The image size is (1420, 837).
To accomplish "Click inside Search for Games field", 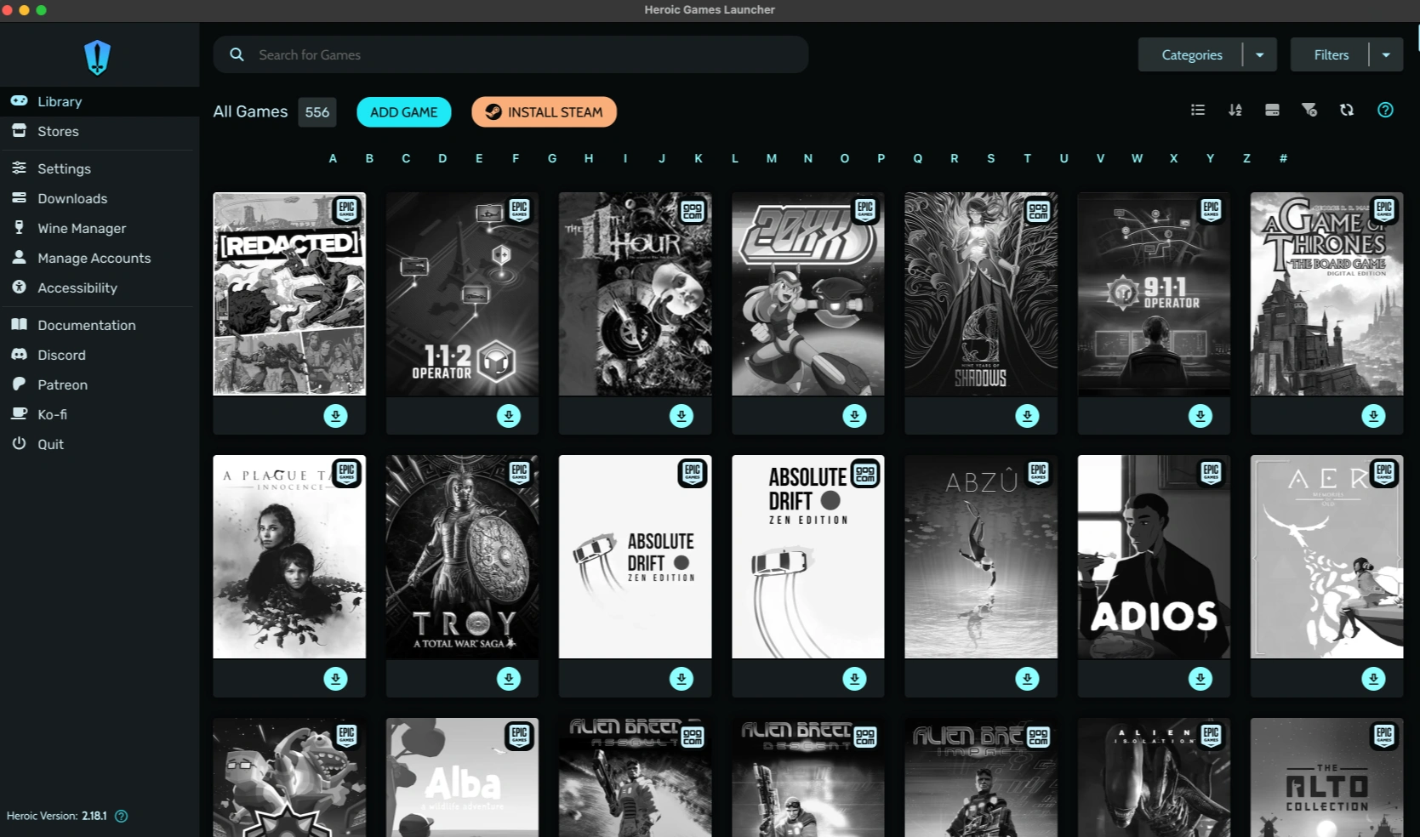I will point(510,55).
